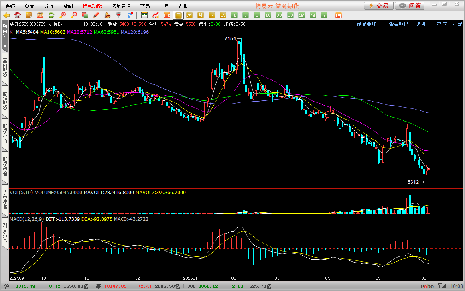Switch to 2hr chart period
The height and width of the screenshot is (291, 465).
coord(302,15)
